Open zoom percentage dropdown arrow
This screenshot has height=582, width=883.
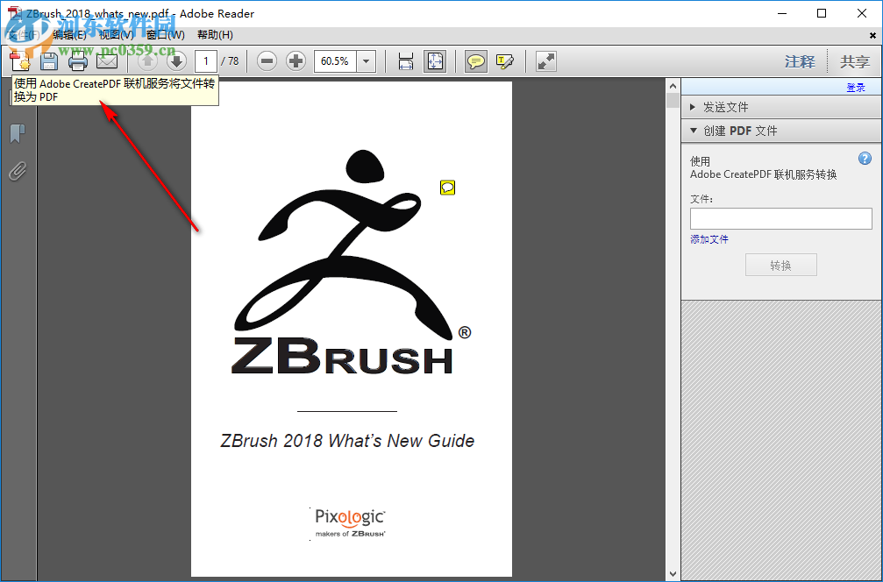coord(366,60)
